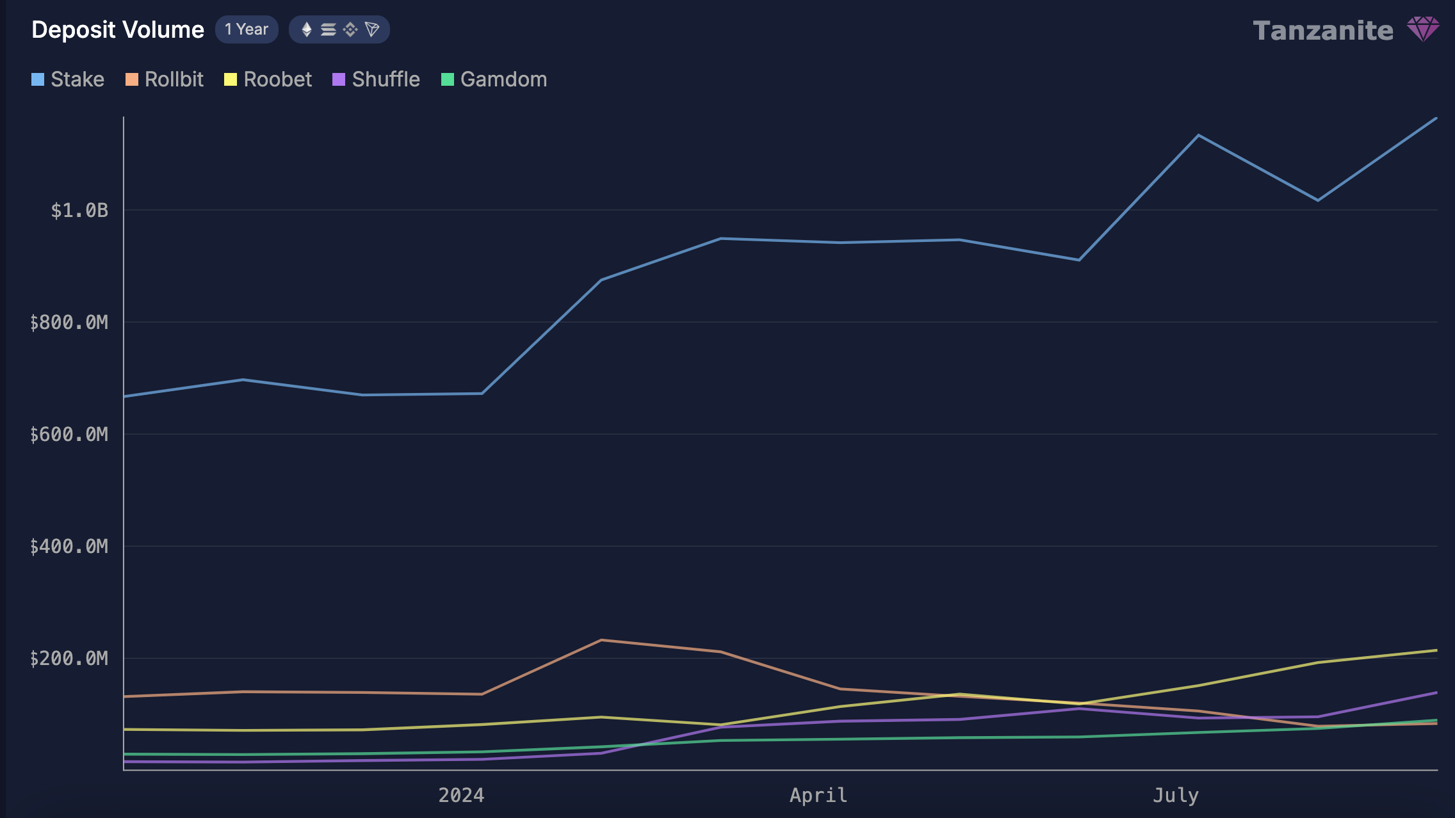Click the purple Shuffle color swatch
1455x818 pixels.
pyautogui.click(x=339, y=79)
